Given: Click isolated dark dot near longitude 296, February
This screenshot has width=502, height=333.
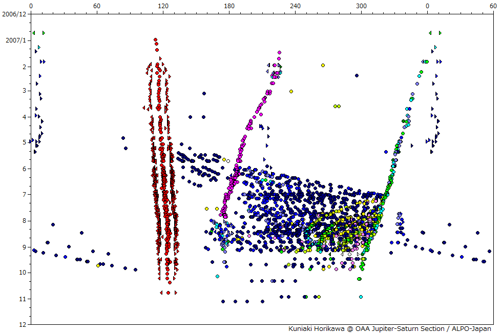Looking at the screenshot, I should point(357,76).
